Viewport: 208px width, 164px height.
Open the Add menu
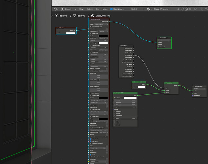coord(97,9)
